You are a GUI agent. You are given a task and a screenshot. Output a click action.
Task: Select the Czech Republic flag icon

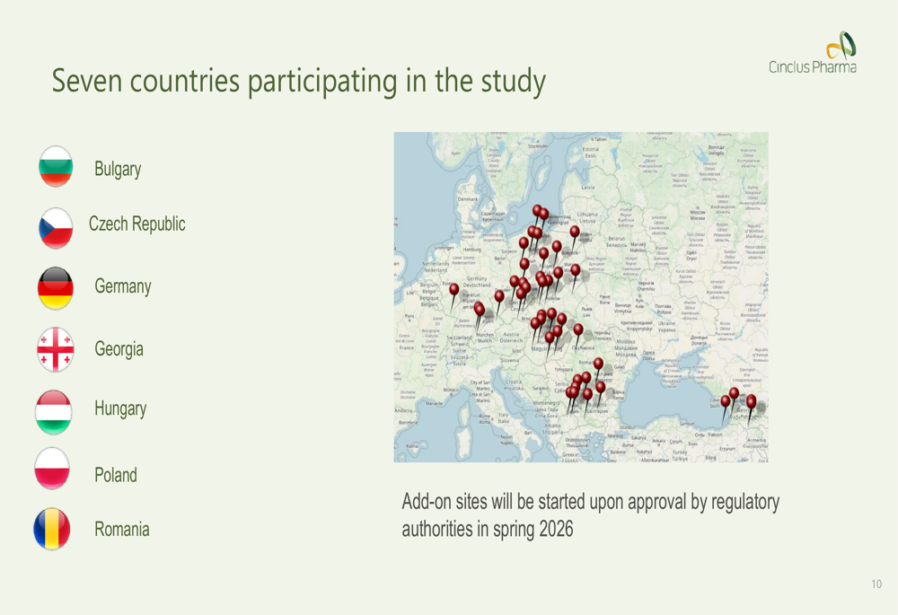pyautogui.click(x=56, y=228)
